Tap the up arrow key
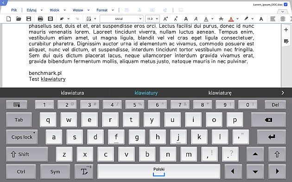 coord(255,154)
